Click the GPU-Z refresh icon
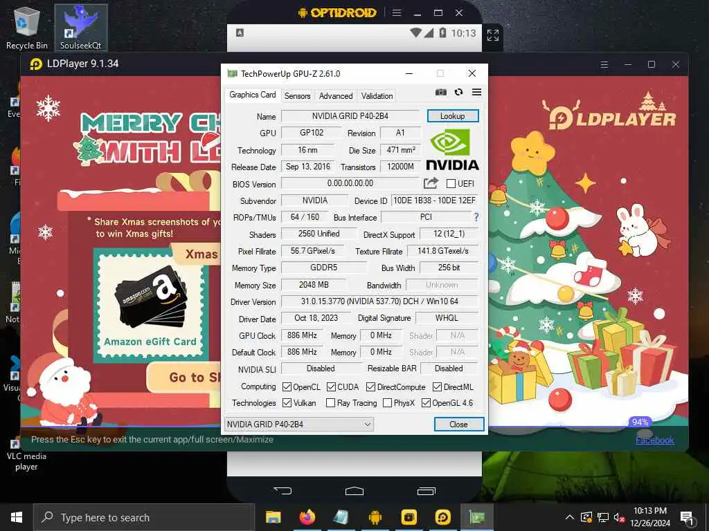 [458, 92]
